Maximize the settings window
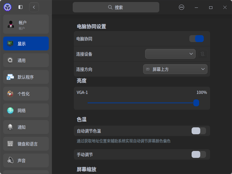 coord(211,7)
